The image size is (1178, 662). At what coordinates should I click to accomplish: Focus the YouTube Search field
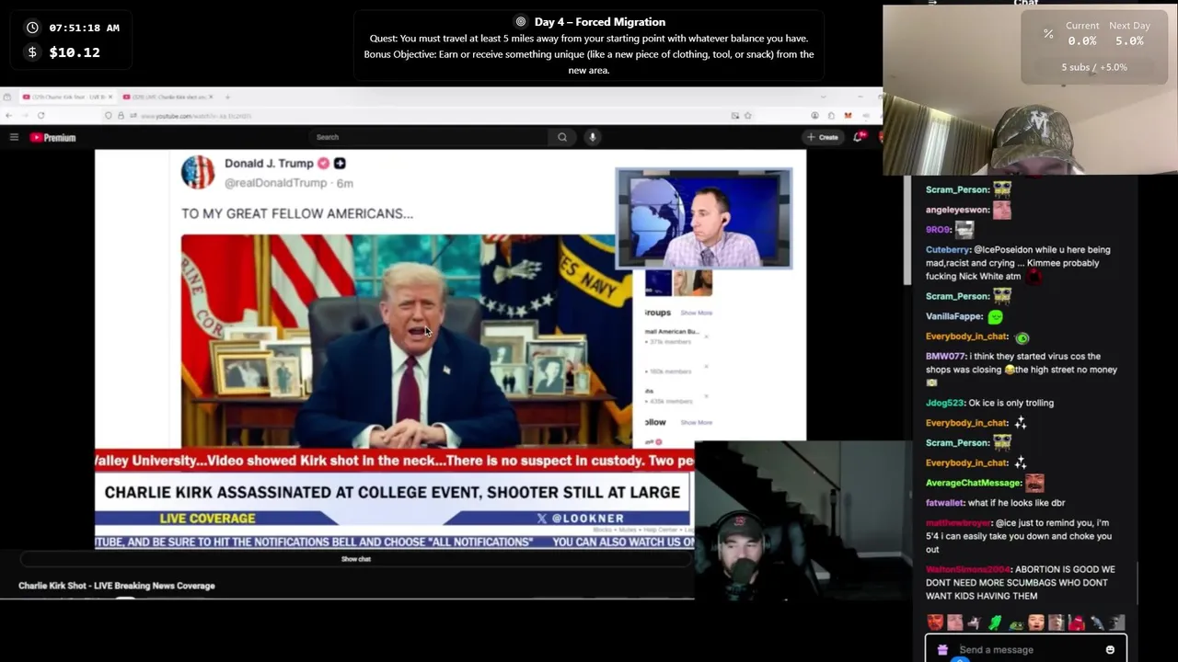pyautogui.click(x=428, y=137)
